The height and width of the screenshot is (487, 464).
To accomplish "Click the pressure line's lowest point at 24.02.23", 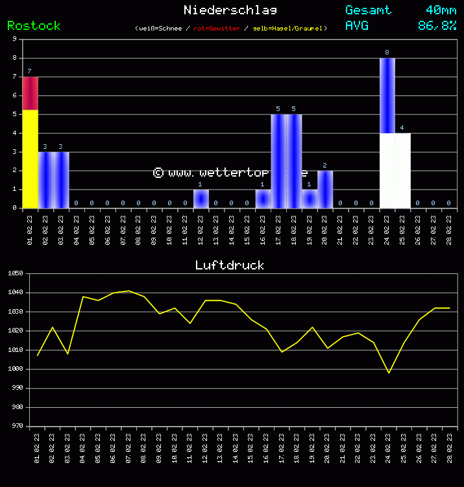I will (389, 373).
